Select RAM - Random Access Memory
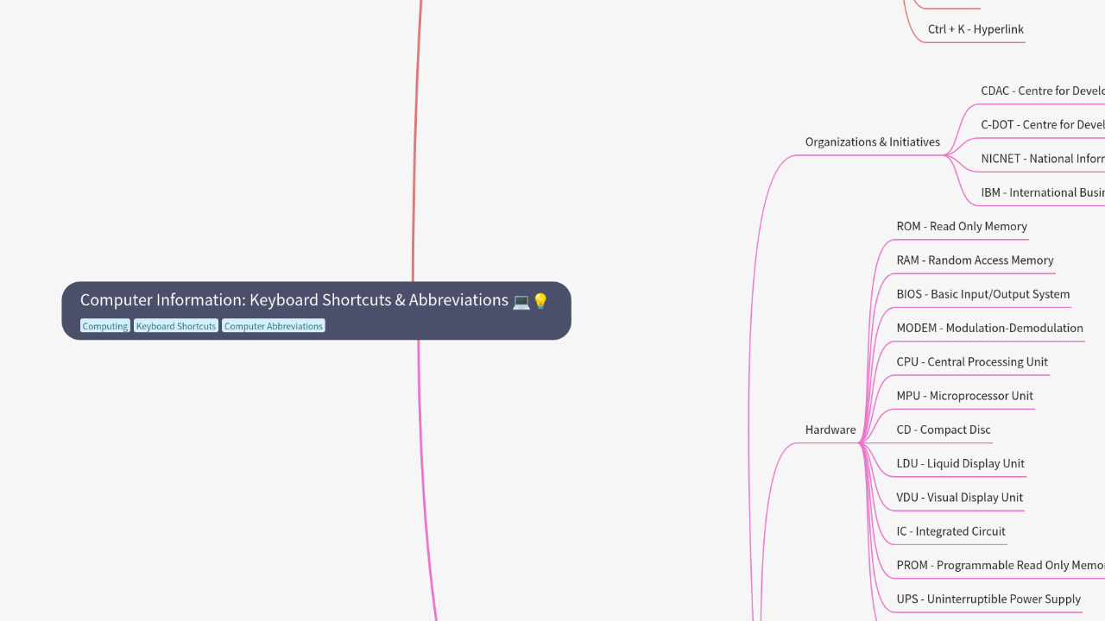 coord(975,260)
